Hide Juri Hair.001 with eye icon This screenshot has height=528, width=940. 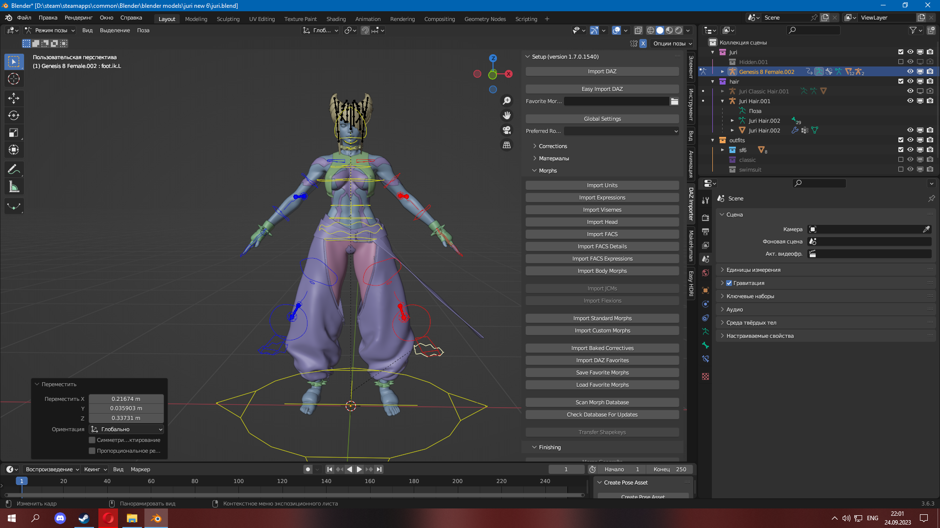pyautogui.click(x=910, y=101)
